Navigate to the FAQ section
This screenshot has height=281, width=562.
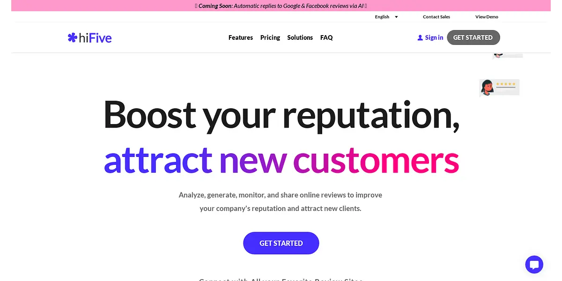(x=326, y=37)
